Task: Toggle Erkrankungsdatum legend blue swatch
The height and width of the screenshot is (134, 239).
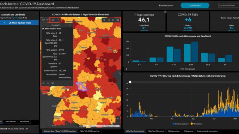Action: click(x=173, y=124)
